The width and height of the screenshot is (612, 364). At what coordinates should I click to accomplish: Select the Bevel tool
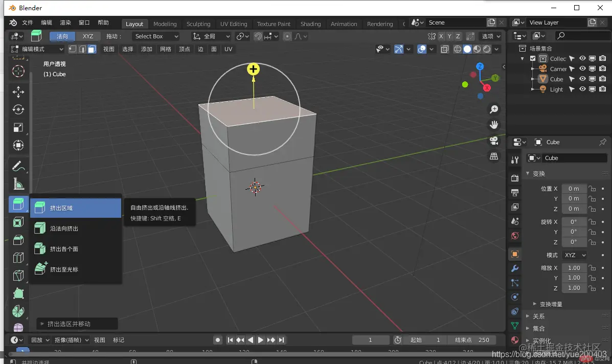tap(18, 240)
